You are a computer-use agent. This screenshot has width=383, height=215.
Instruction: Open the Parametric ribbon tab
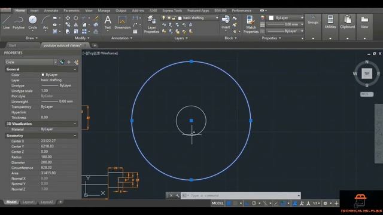pos(71,11)
